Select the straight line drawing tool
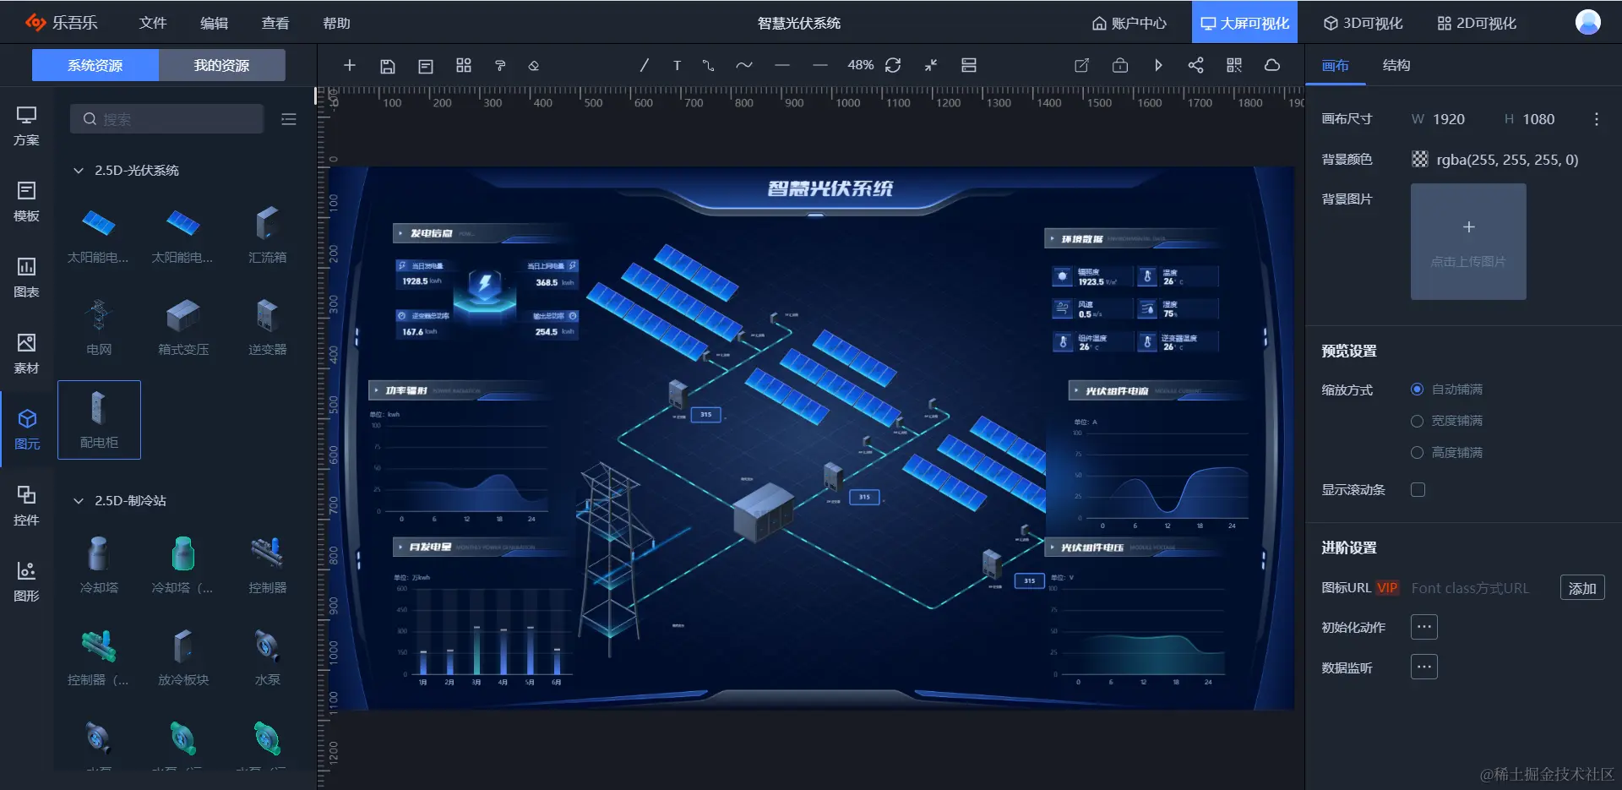1622x790 pixels. pos(644,65)
